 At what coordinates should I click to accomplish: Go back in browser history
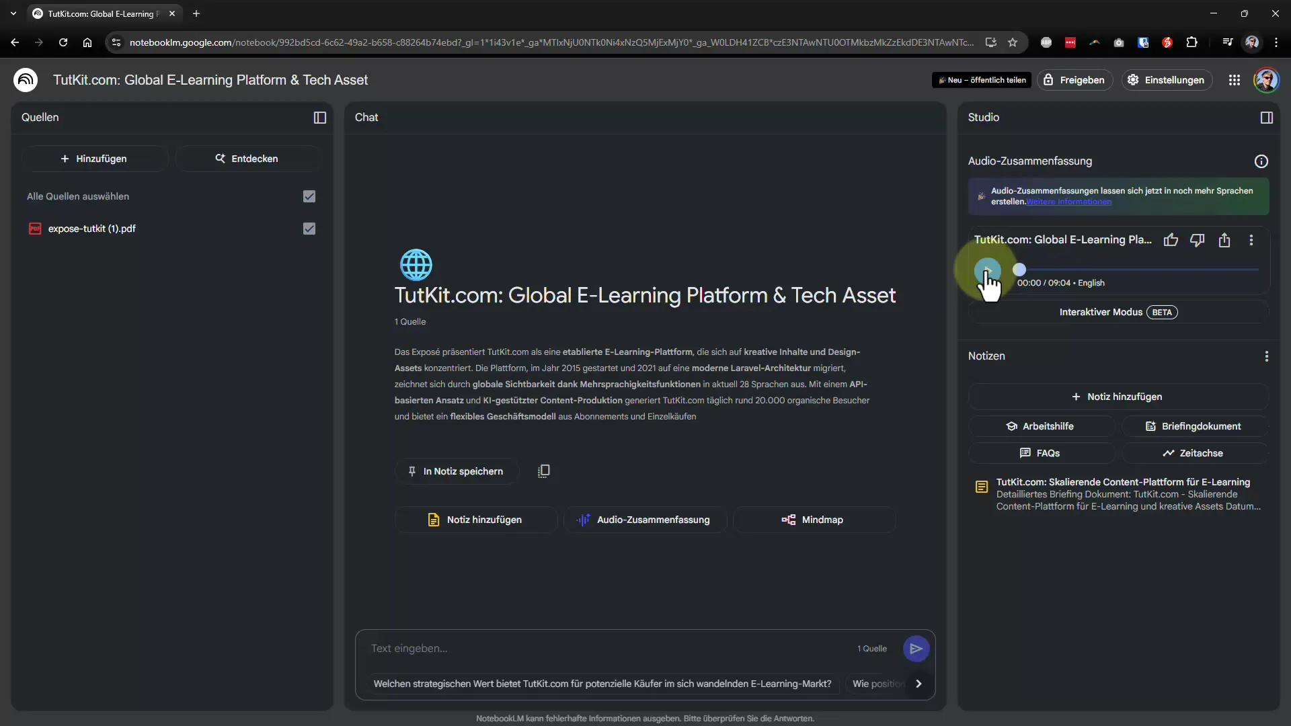tap(15, 42)
